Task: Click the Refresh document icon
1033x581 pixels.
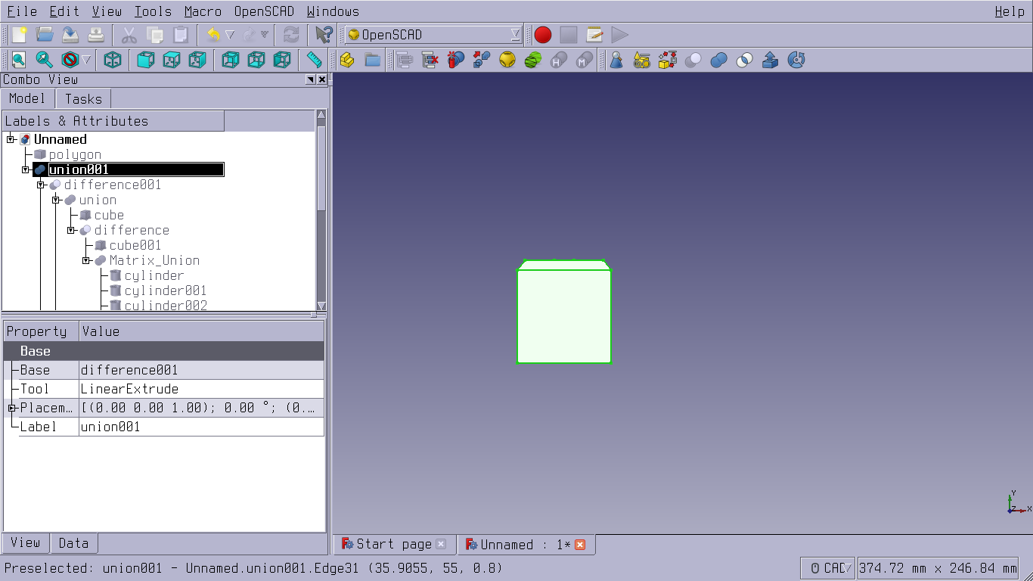Action: (293, 34)
